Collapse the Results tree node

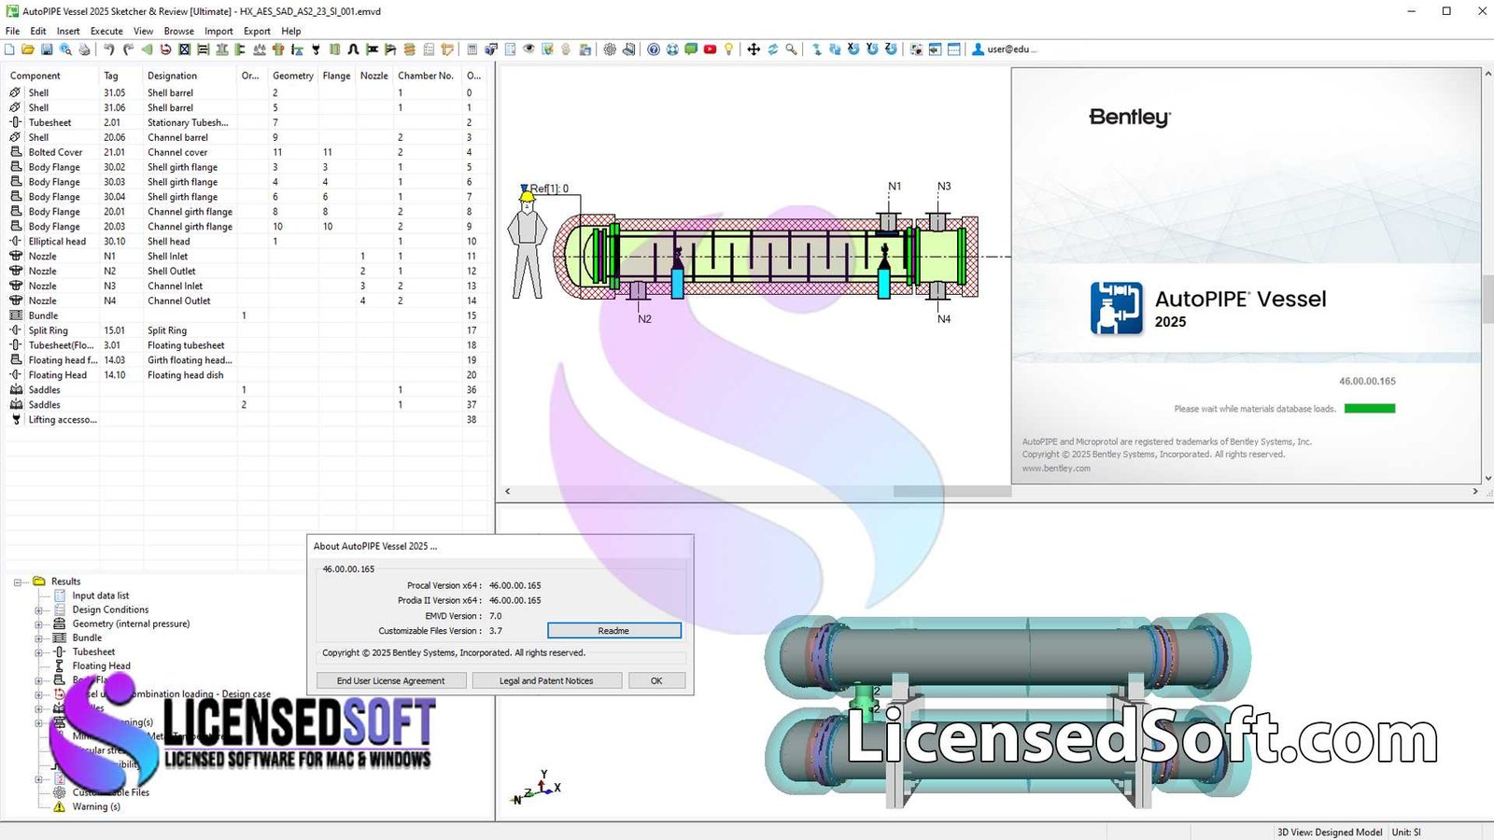pyautogui.click(x=17, y=582)
